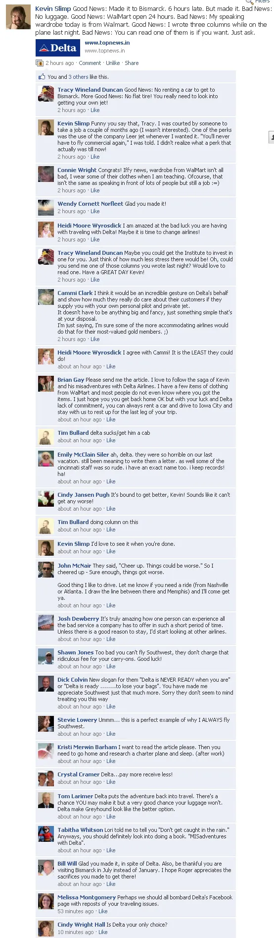The image size is (274, 938).
Task: View the 3 others who like this
Action: (x=78, y=77)
